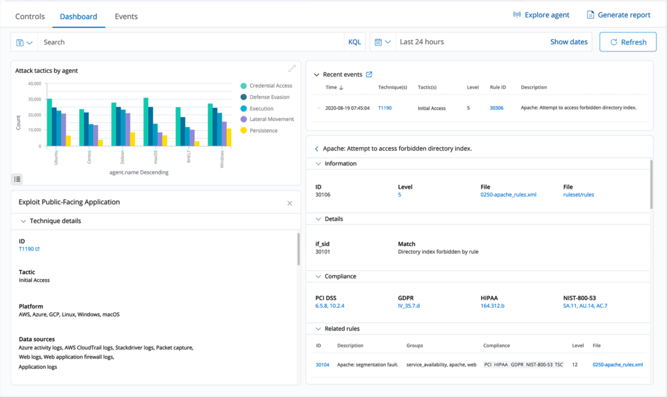Expand the attack tactics chart to fullscreen

[x=292, y=68]
